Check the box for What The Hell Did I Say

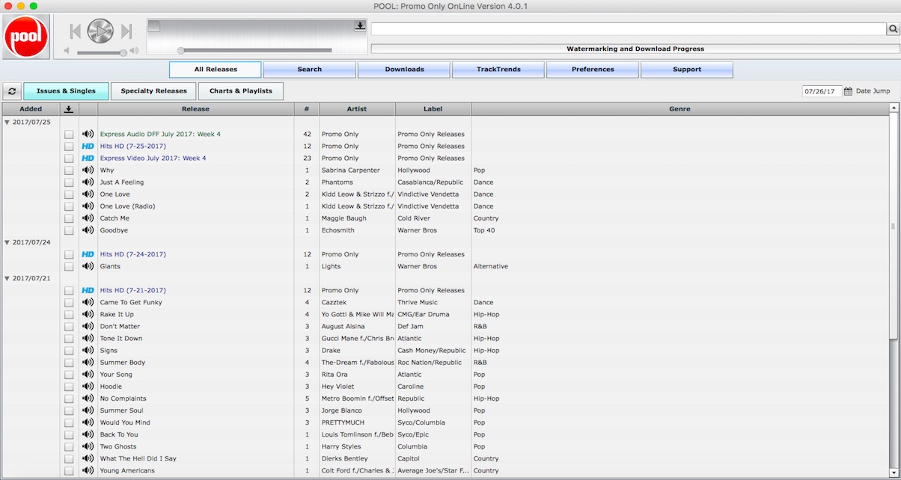(x=69, y=458)
